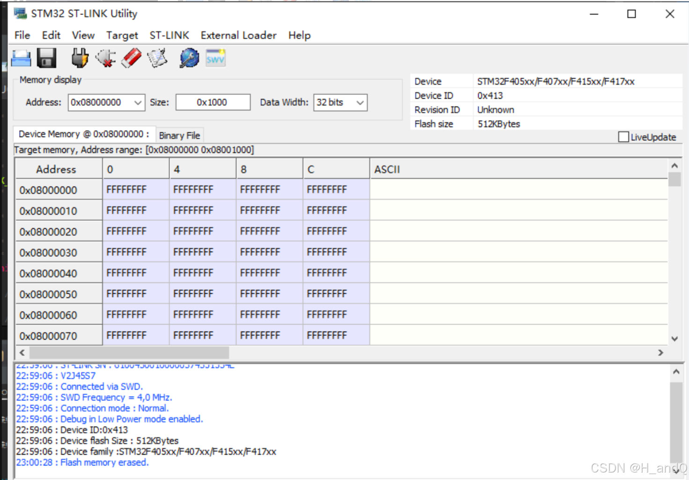Open the View menu
Screen dimensions: 689x480
tap(83, 36)
